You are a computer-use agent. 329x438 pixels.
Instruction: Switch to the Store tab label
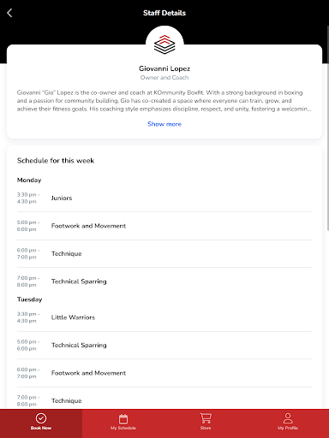[x=206, y=428]
